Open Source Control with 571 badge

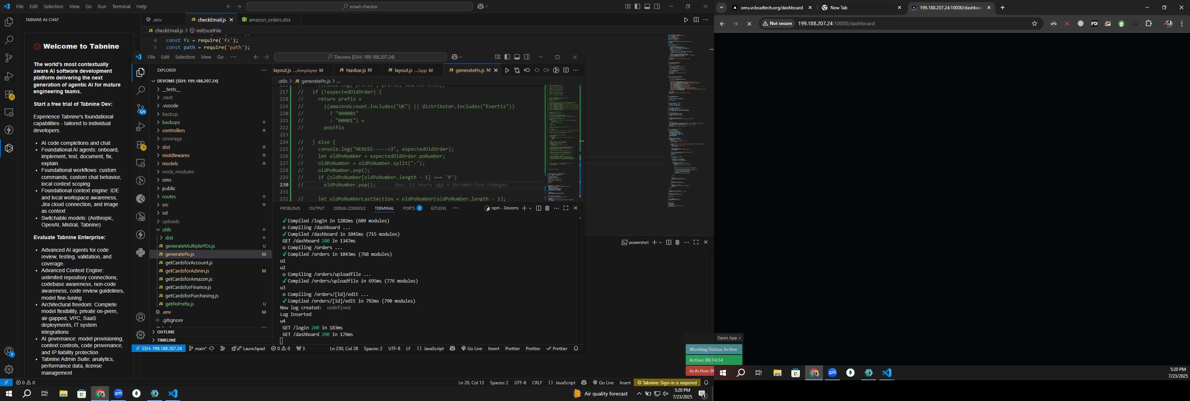(141, 109)
